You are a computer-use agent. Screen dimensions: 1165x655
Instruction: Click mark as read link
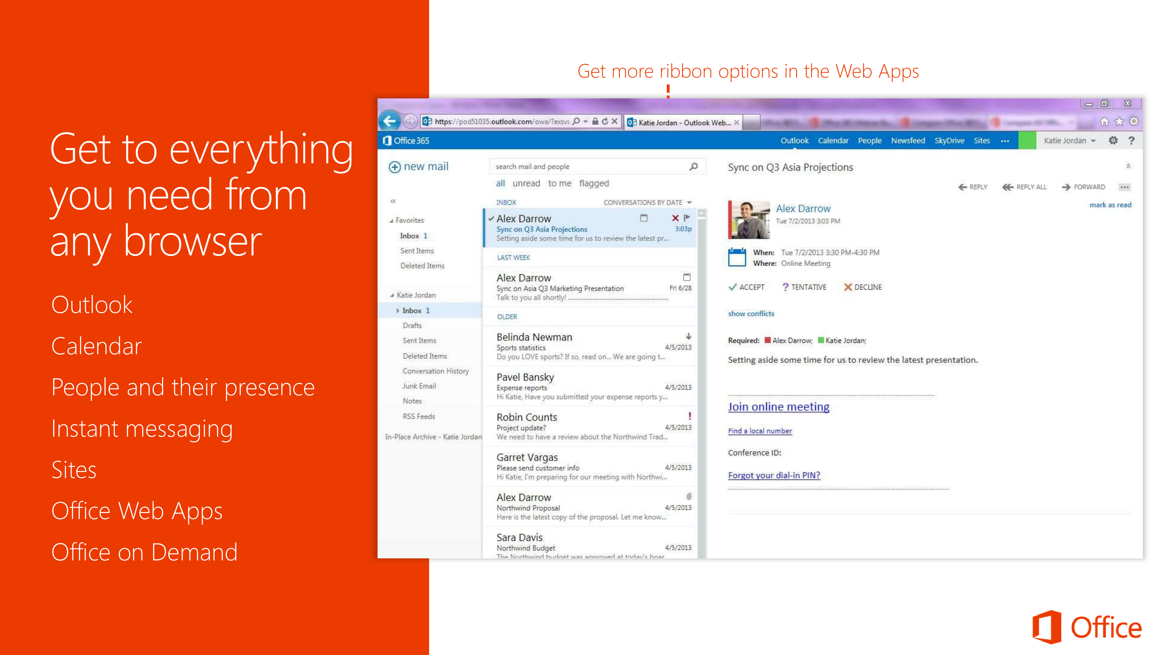[x=1110, y=205]
